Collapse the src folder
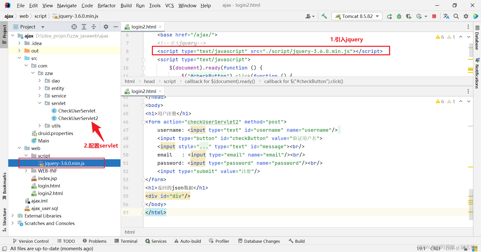This screenshot has height=252, width=481. click(x=19, y=58)
